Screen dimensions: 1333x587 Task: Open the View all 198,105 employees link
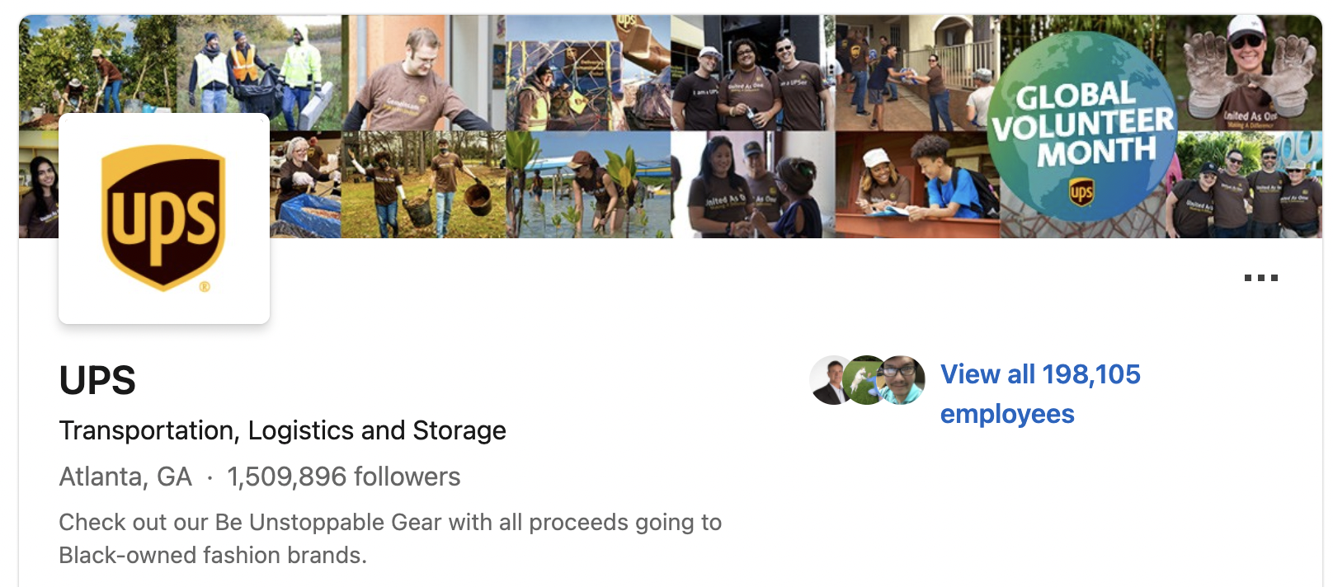click(1040, 394)
